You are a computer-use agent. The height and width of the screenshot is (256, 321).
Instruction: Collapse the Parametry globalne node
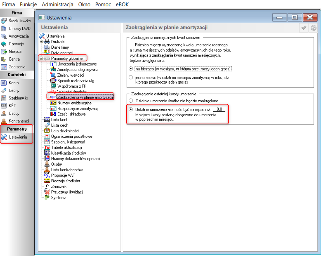click(x=41, y=58)
